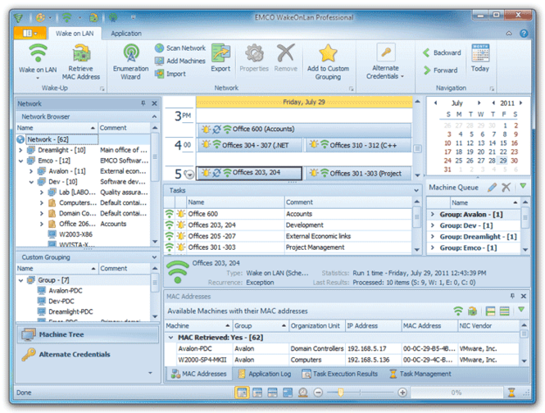This screenshot has width=545, height=413.
Task: Collapse the Network Browser section
Action: tap(154, 116)
